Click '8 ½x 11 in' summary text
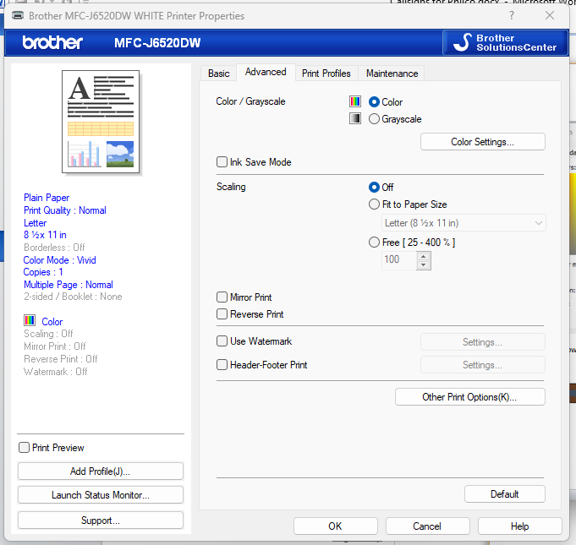 click(45, 235)
